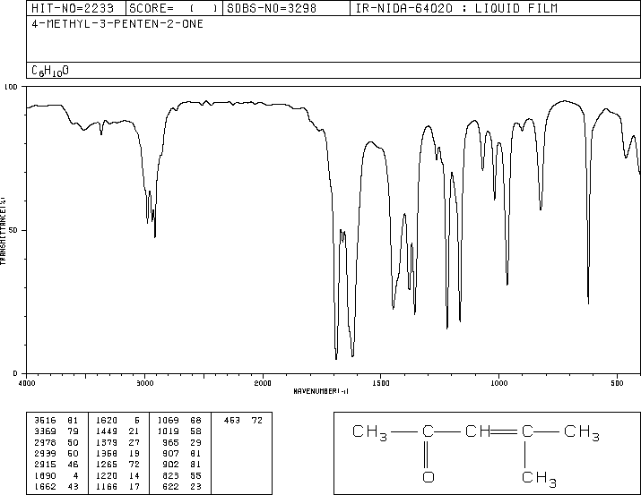
Task: Click the WAVENUMBER axis title
Action: click(321, 391)
